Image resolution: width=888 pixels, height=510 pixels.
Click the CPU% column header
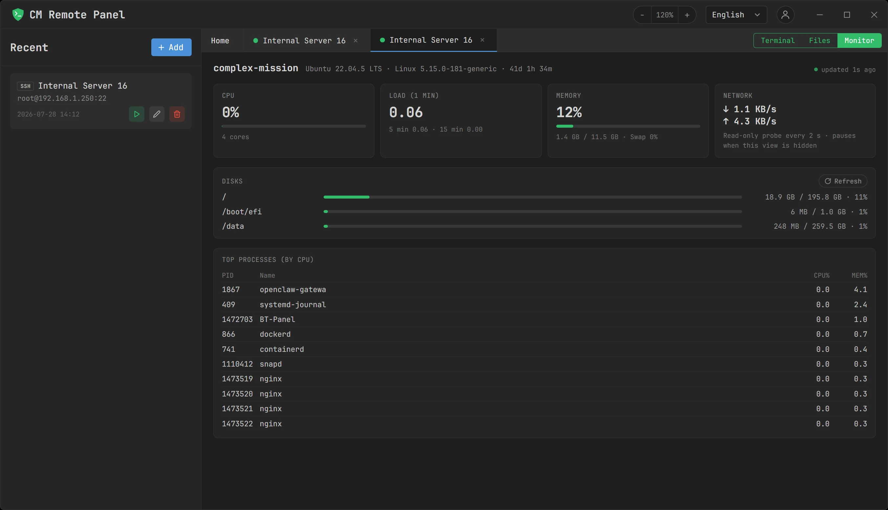[x=821, y=276]
